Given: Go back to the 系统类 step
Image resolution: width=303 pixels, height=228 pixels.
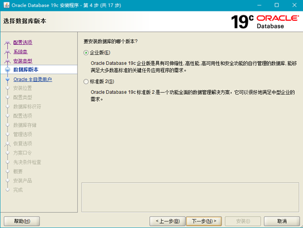Looking at the screenshot, I should (x=20, y=51).
